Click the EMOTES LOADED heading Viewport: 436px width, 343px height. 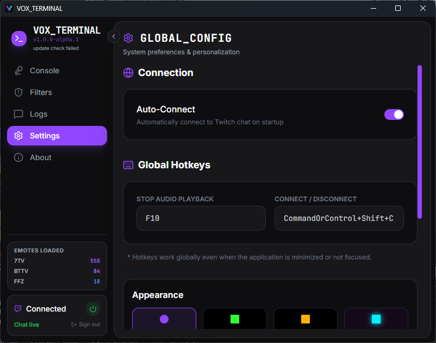pos(39,250)
